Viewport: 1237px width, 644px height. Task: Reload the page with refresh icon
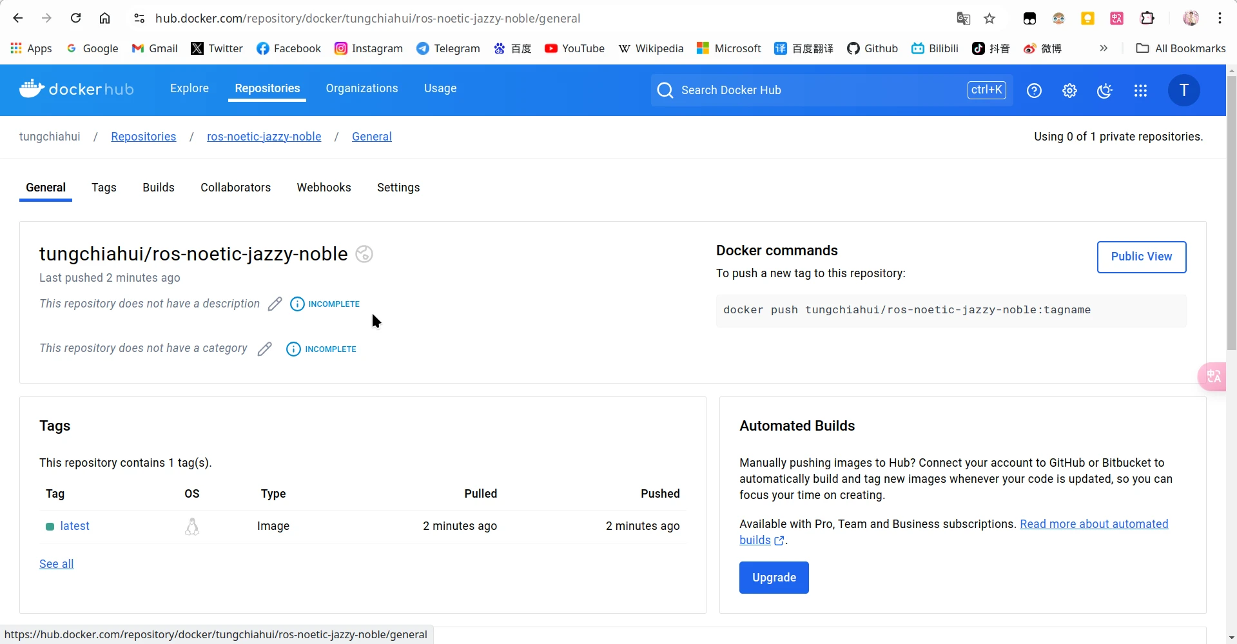pos(75,18)
